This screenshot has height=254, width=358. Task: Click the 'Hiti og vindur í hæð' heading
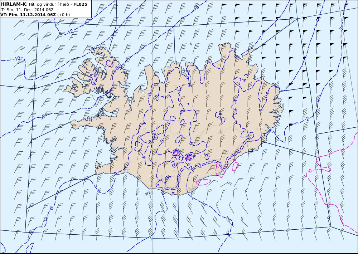(x=49, y=4)
